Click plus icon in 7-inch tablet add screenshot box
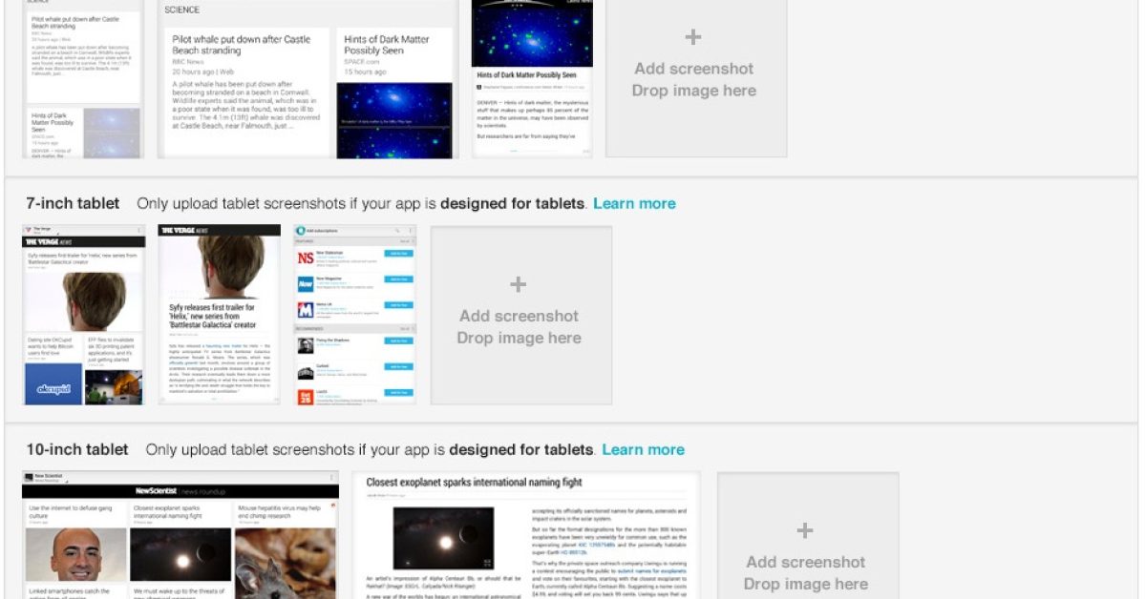 [519, 284]
